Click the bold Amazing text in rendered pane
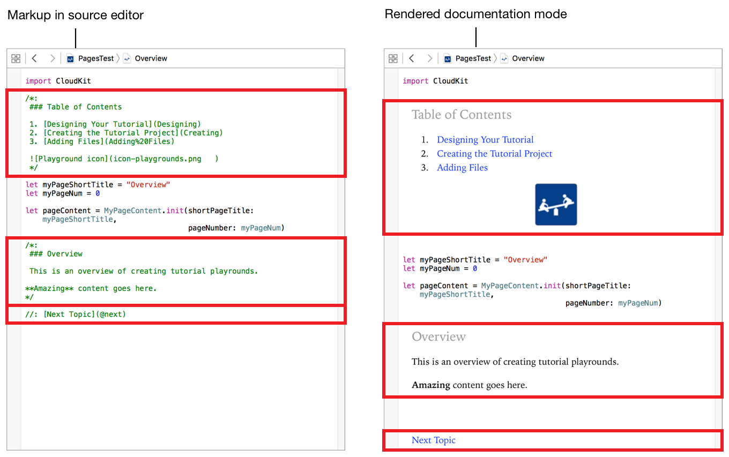The height and width of the screenshot is (457, 729). coord(431,385)
